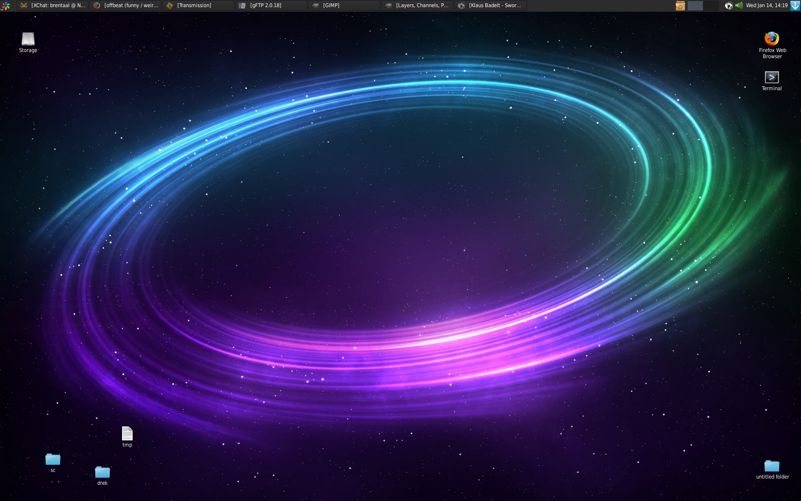The image size is (801, 501).
Task: Show the Layers, Channels taskbar window
Action: tap(418, 6)
